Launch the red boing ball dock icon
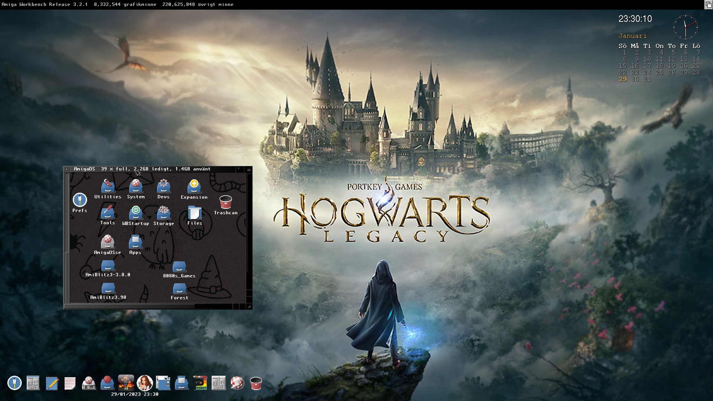The height and width of the screenshot is (401, 713). [x=237, y=383]
